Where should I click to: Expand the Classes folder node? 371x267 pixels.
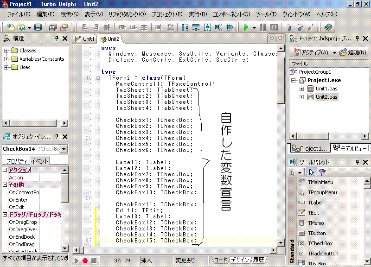coord(6,51)
